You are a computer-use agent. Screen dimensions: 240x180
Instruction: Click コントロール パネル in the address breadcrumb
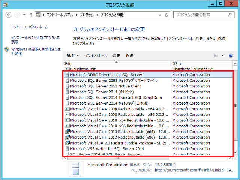pos(60,15)
